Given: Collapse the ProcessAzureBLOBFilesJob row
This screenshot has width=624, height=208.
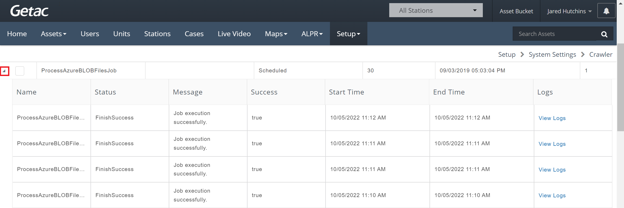Looking at the screenshot, I should (x=4, y=71).
